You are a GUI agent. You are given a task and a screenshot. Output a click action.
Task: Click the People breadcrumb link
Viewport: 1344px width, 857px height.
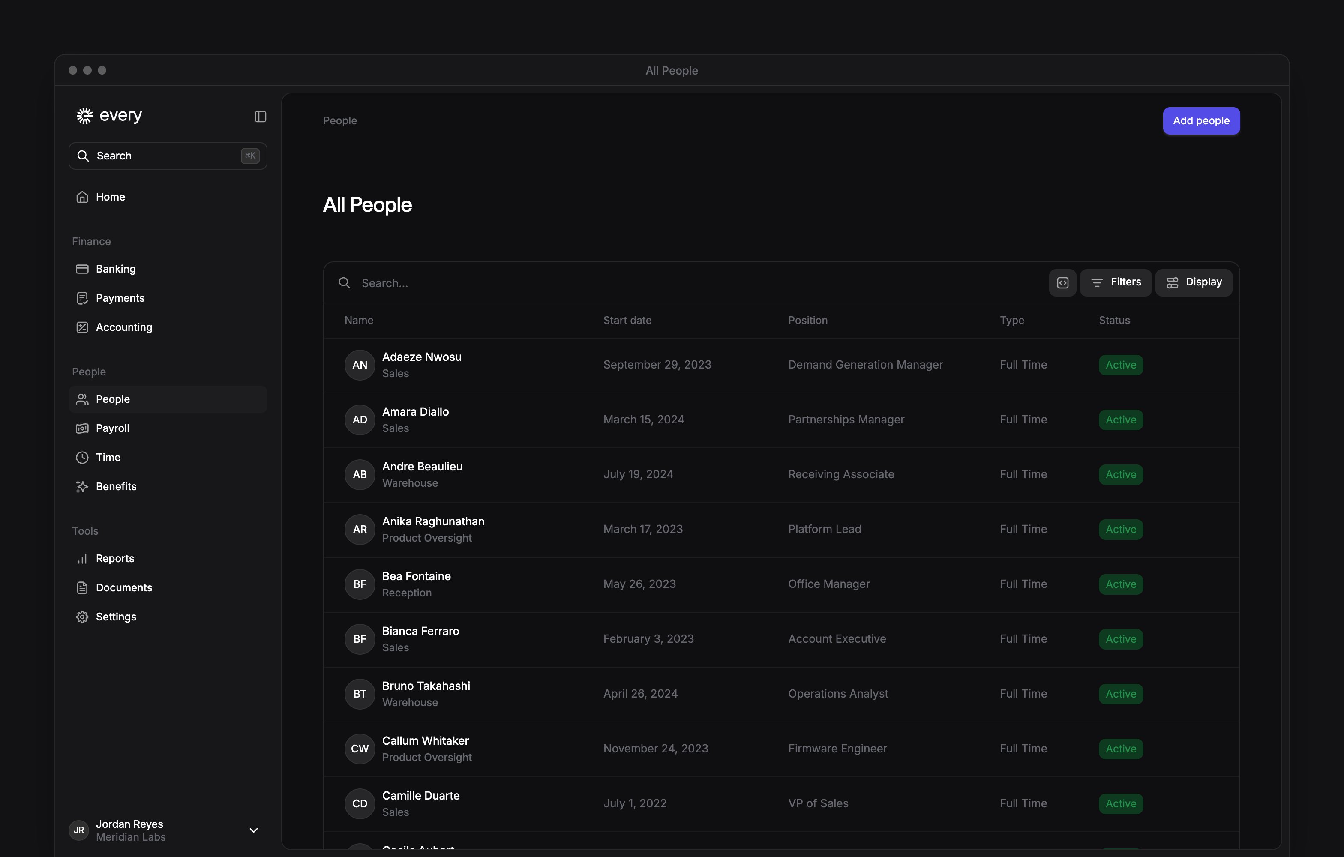(340, 120)
